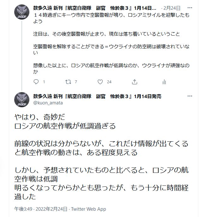View tweet analytics via the bar chart icon

(x=164, y=82)
